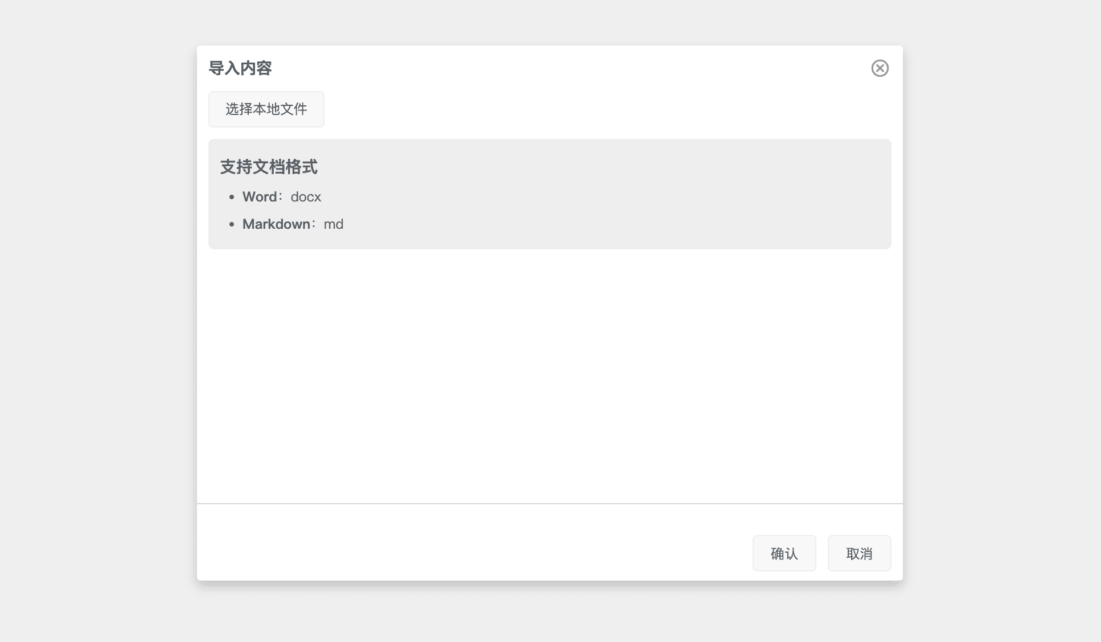Cancel import with the 取消 button
The width and height of the screenshot is (1101, 642).
[x=859, y=553]
